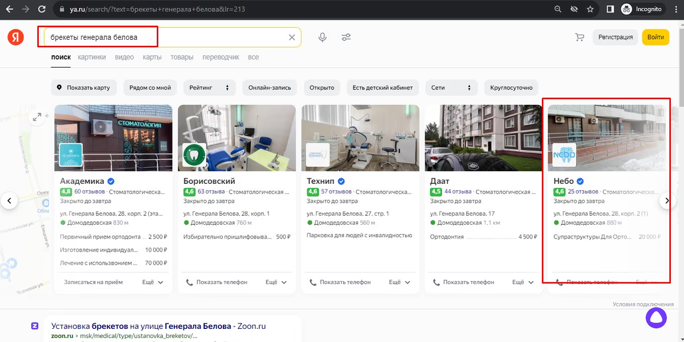
Task: Open Небо clinic title
Action: 564,182
